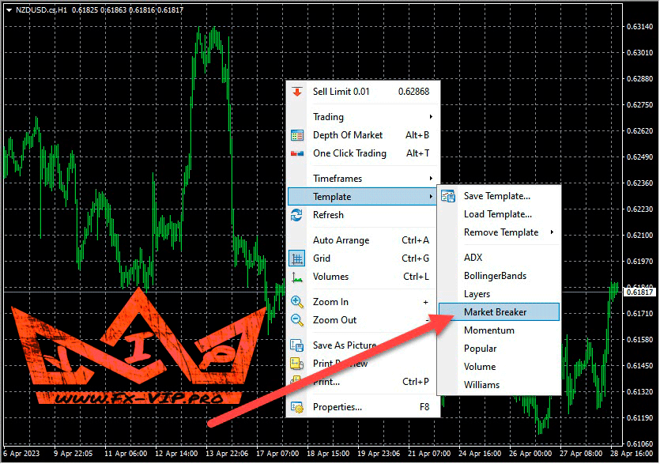Toggle Auto Arrange option
Image resolution: width=660 pixels, height=464 pixels.
(341, 240)
